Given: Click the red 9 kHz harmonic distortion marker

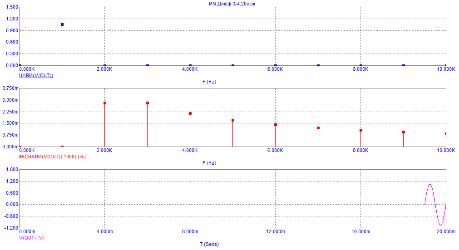Looking at the screenshot, I should click(404, 132).
